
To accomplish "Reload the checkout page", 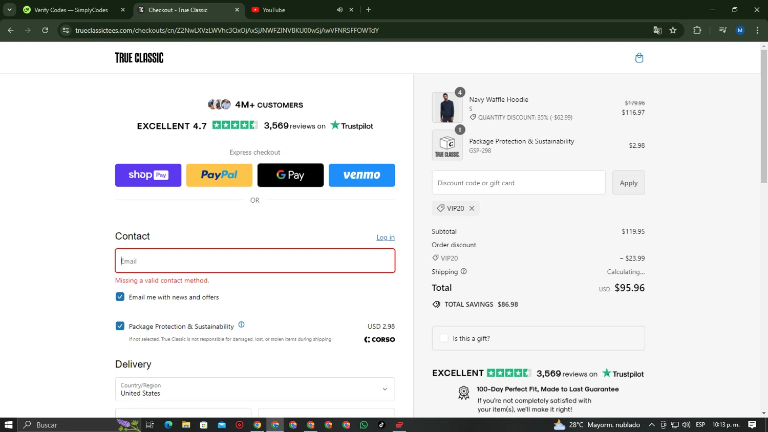I will point(45,30).
